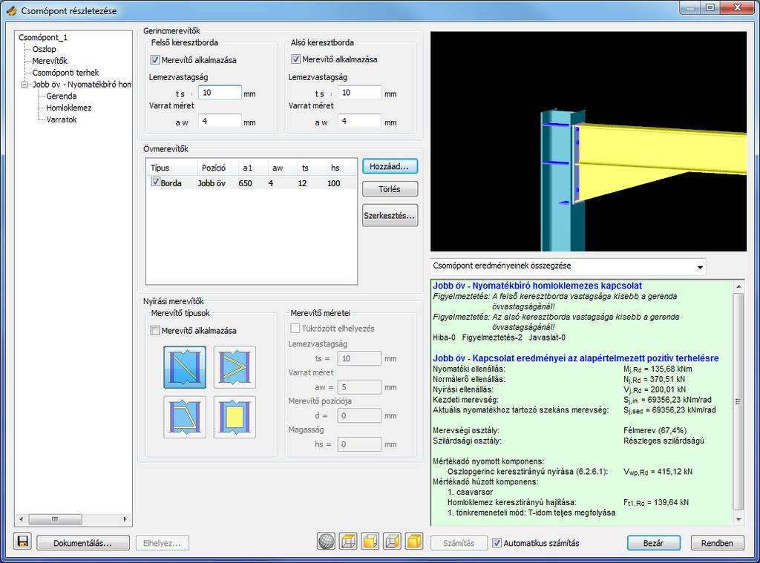This screenshot has height=563, width=760.
Task: Click tree panel horizontal scrollbar thumb
Action: [x=55, y=519]
